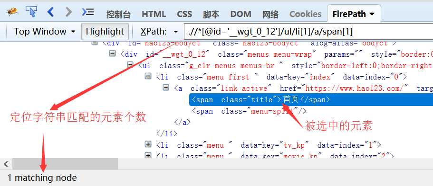Select the li data-key tv_kp row

pyautogui.click(x=269, y=145)
